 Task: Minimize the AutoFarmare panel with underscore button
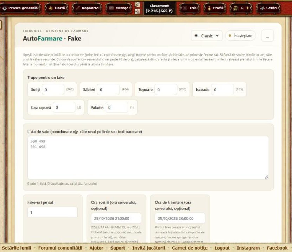[267, 36]
